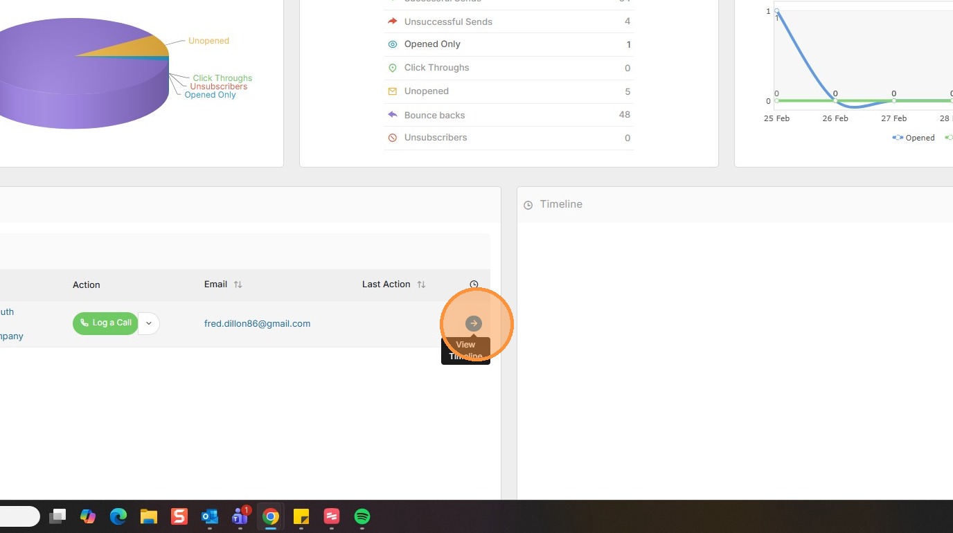The height and width of the screenshot is (533, 953).
Task: Open Microsoft Edge from the taskbar
Action: click(x=118, y=516)
